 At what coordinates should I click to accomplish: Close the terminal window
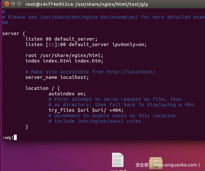tap(5, 5)
